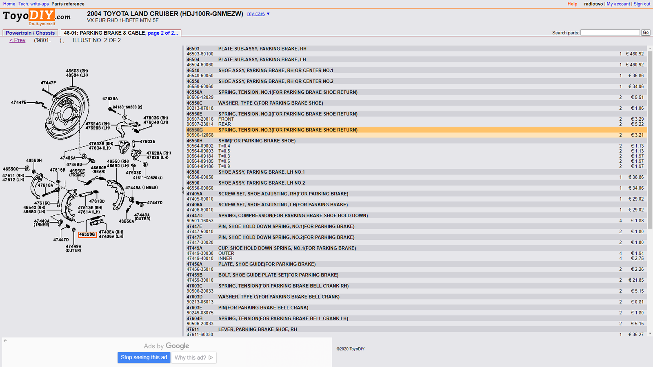
Task: Open My account link
Action: (x=618, y=4)
